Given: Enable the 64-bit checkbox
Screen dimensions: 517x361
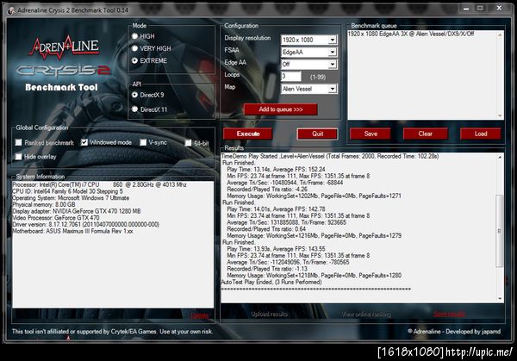Looking at the screenshot, I should (188, 143).
